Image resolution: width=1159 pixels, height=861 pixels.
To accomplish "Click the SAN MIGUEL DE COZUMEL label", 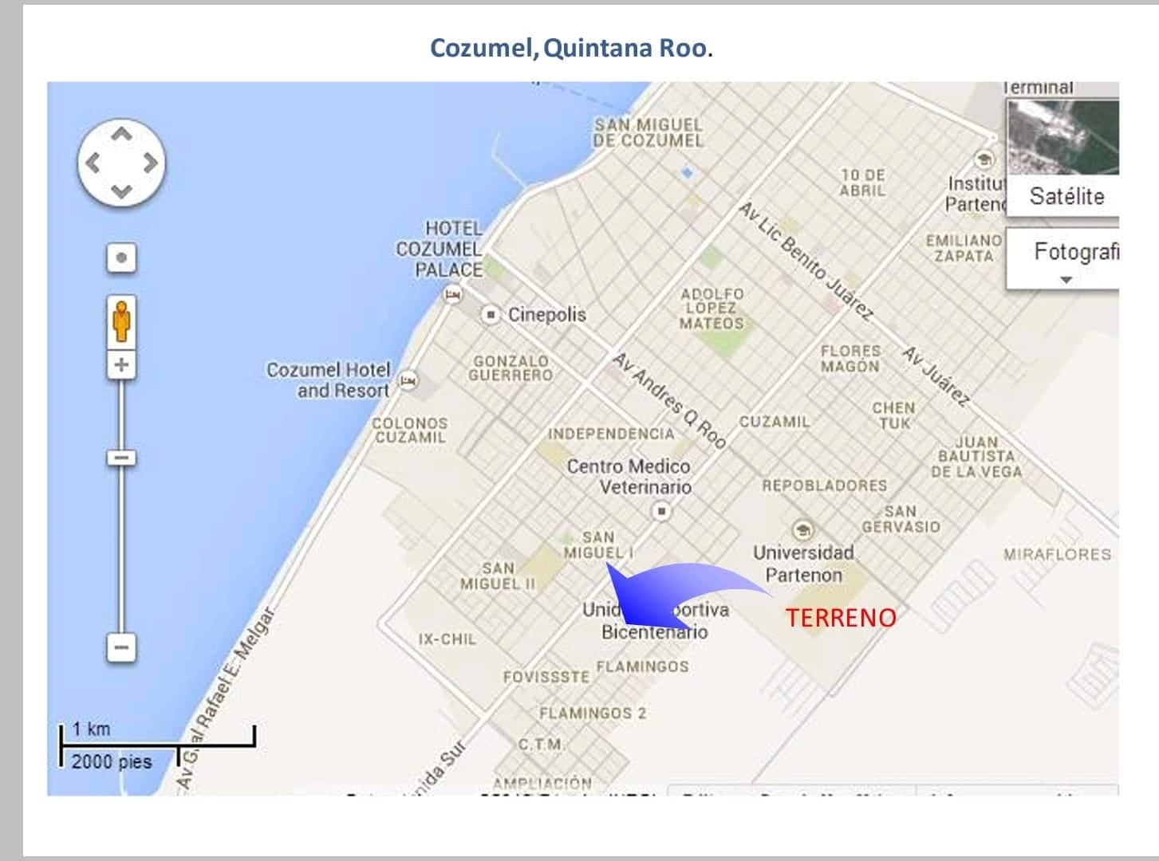I will [x=648, y=132].
